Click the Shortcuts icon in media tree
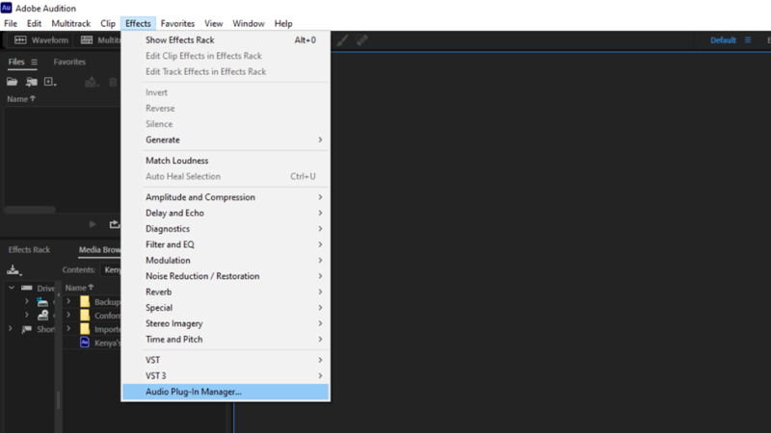The width and height of the screenshot is (771, 433). point(27,329)
